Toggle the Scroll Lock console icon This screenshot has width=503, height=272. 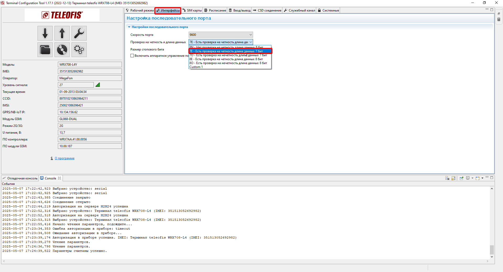[x=453, y=178]
